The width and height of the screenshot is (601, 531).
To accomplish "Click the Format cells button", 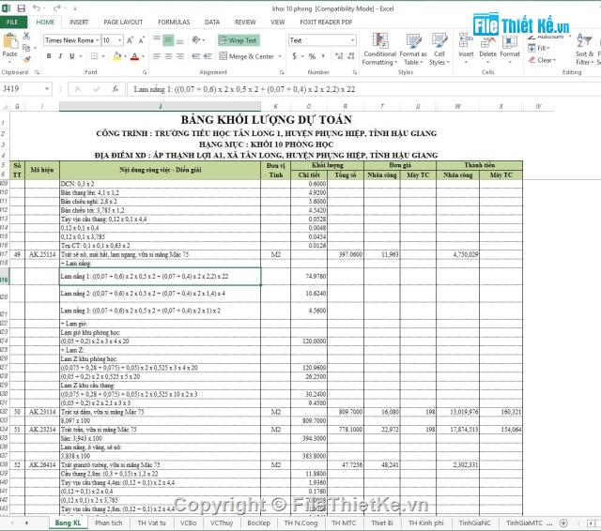I will point(510,49).
